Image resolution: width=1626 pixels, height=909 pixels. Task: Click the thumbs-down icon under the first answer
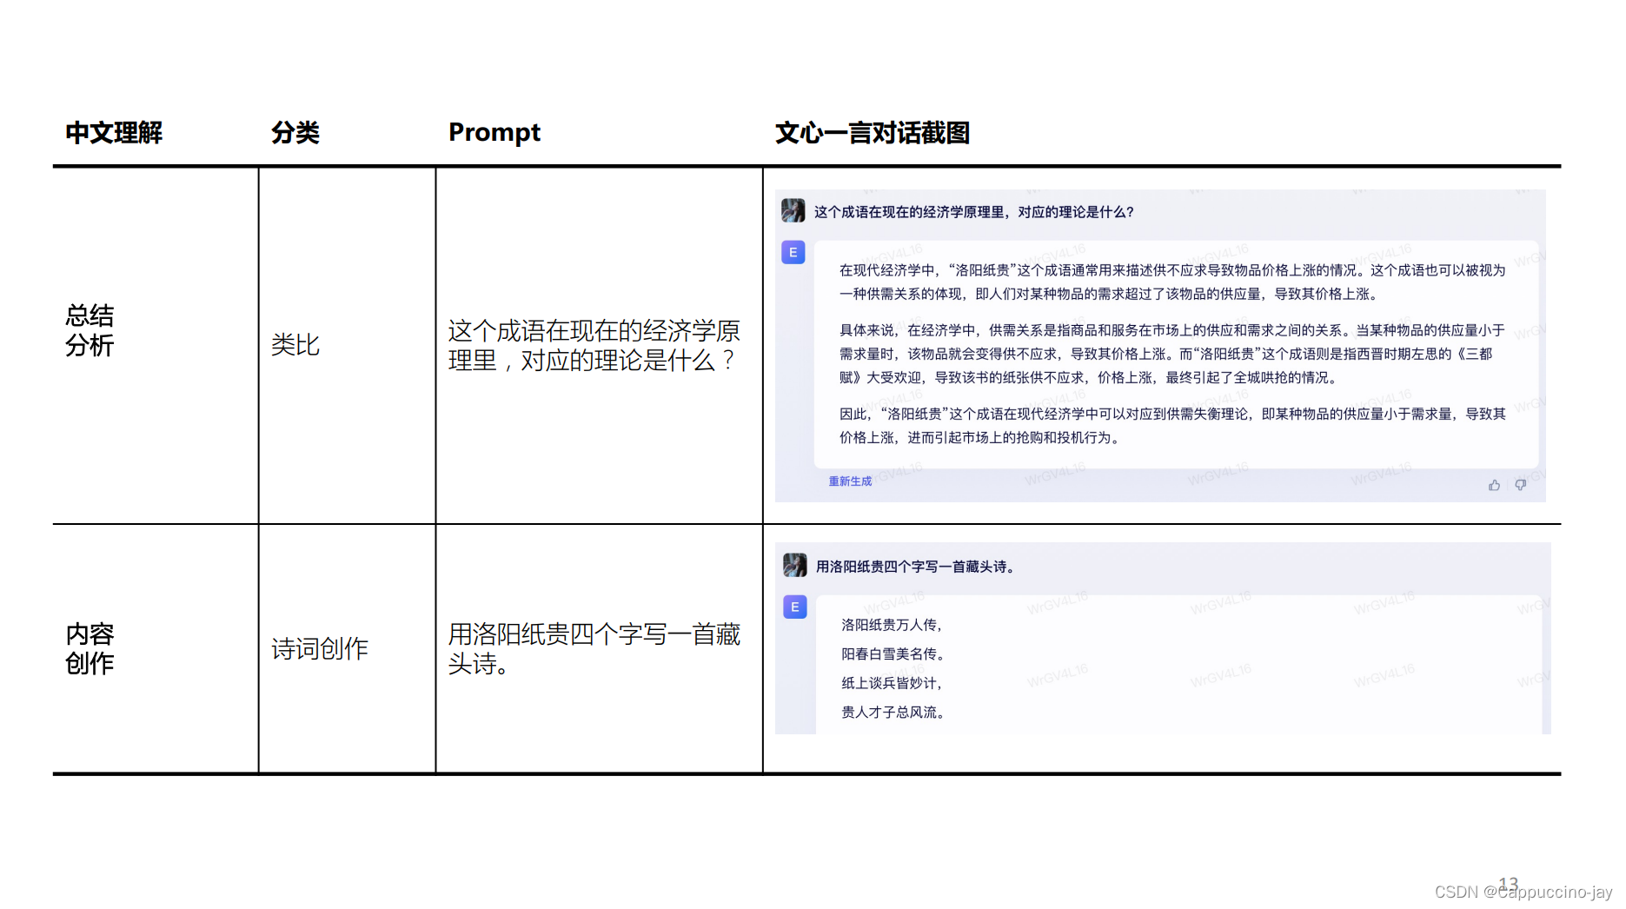(1520, 485)
